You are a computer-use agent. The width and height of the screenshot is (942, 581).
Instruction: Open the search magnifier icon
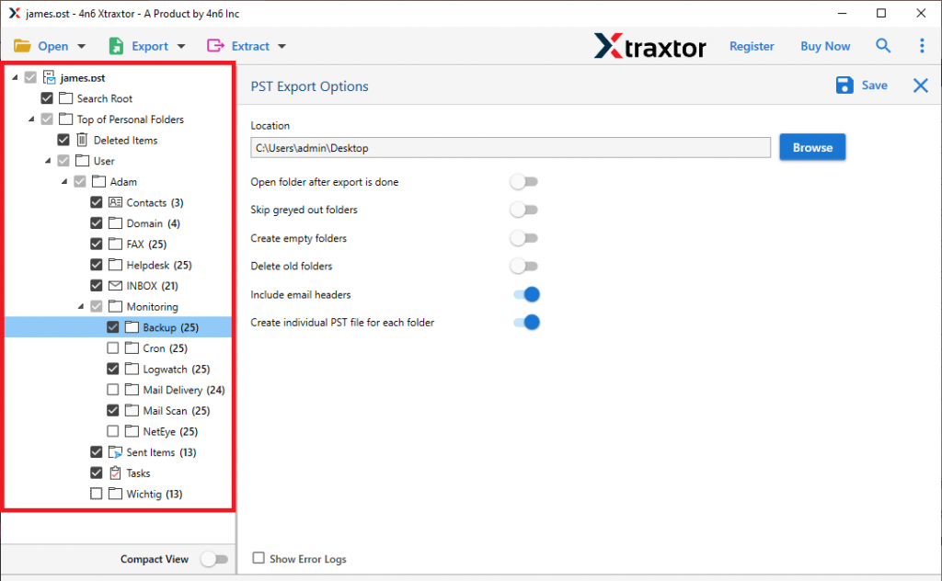pyautogui.click(x=883, y=45)
